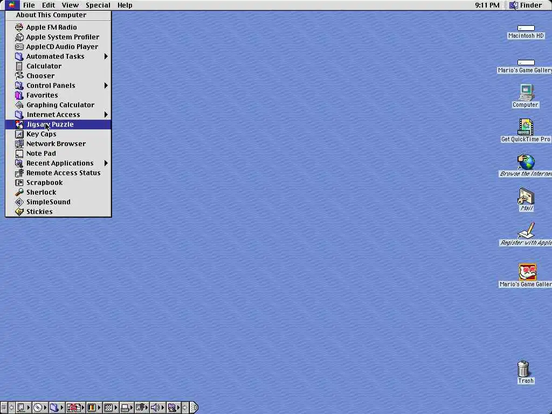The height and width of the screenshot is (414, 552).
Task: Choose About This Computer
Action: point(58,15)
